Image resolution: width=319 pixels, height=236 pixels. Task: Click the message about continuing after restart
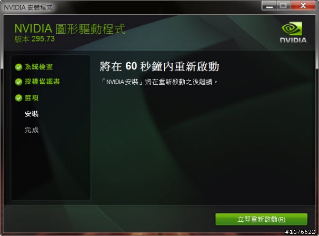tap(159, 82)
